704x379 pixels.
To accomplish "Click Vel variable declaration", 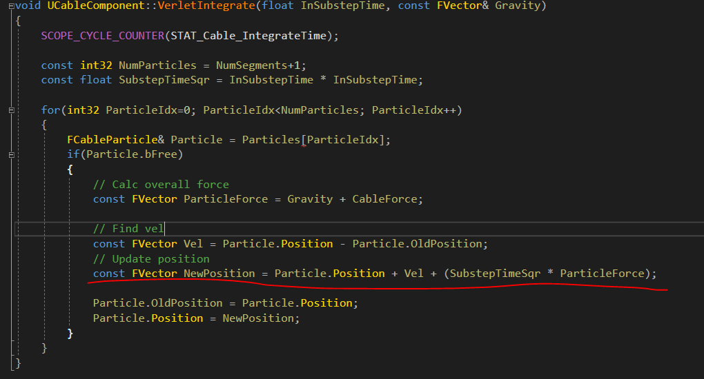I will pyautogui.click(x=193, y=244).
